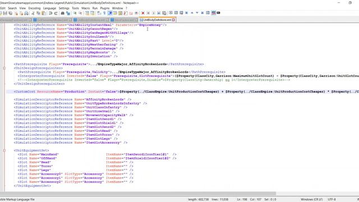Viewport: 359px width, 202px height.
Task: Click the blue up-arrow toolbar icon
Action: [192, 13]
